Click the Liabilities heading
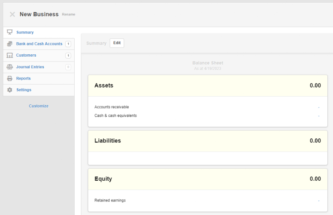This screenshot has width=333, height=215. pyautogui.click(x=108, y=141)
